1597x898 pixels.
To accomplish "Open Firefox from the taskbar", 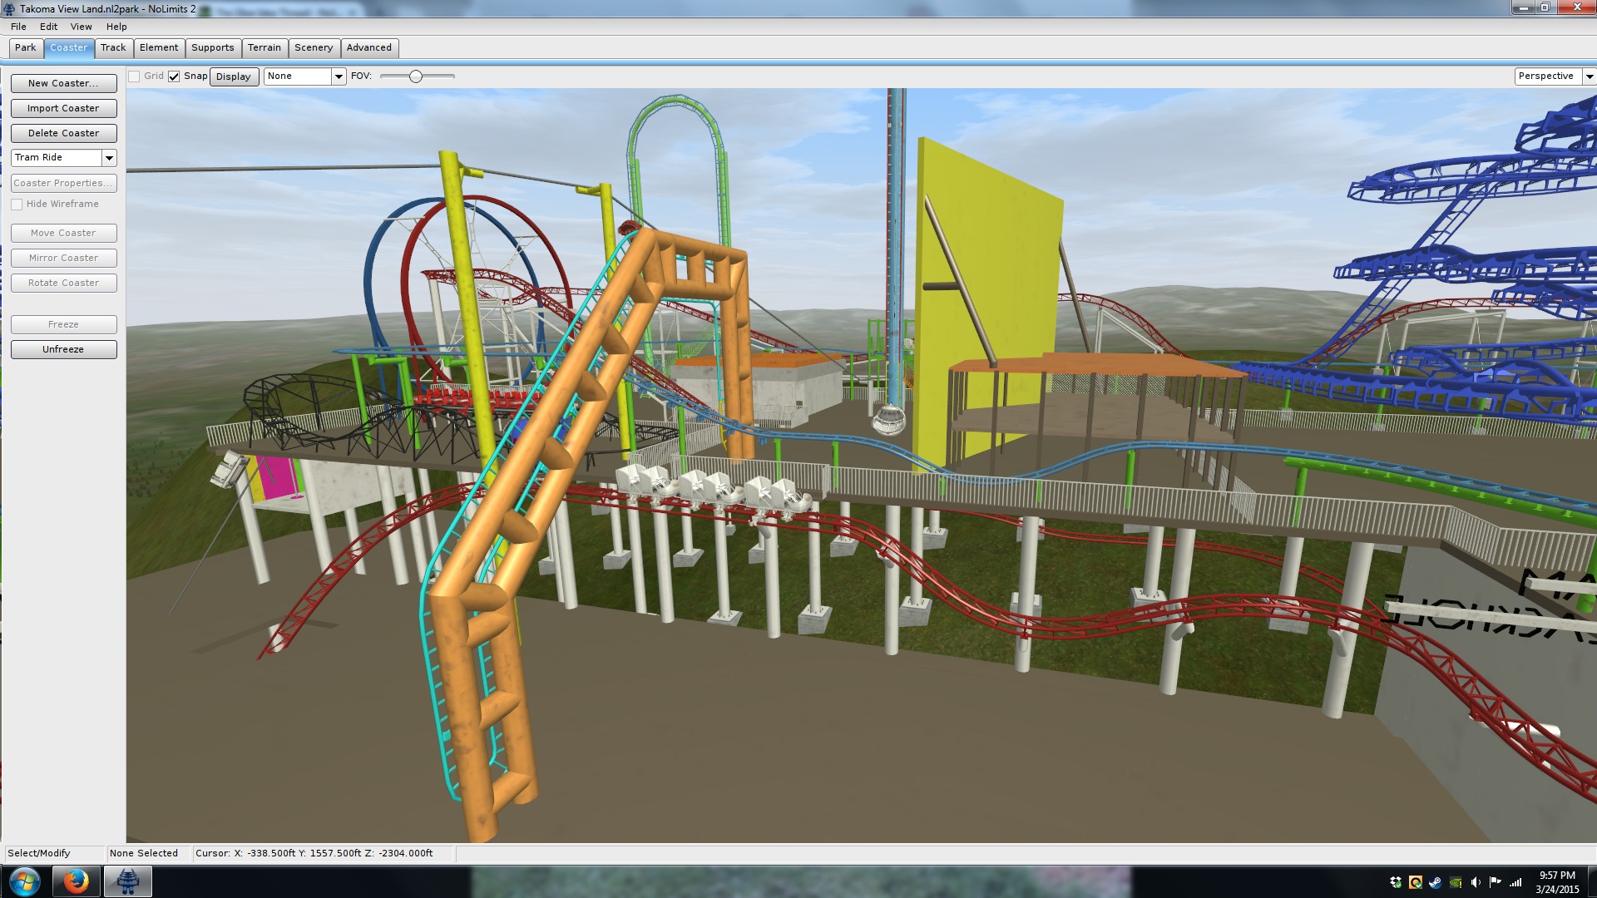I will (x=76, y=881).
